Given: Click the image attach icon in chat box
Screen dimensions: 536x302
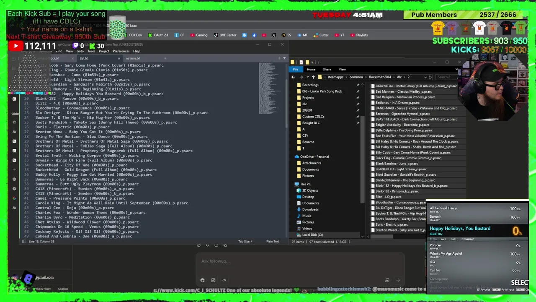Looking at the screenshot, I should click(x=213, y=280).
